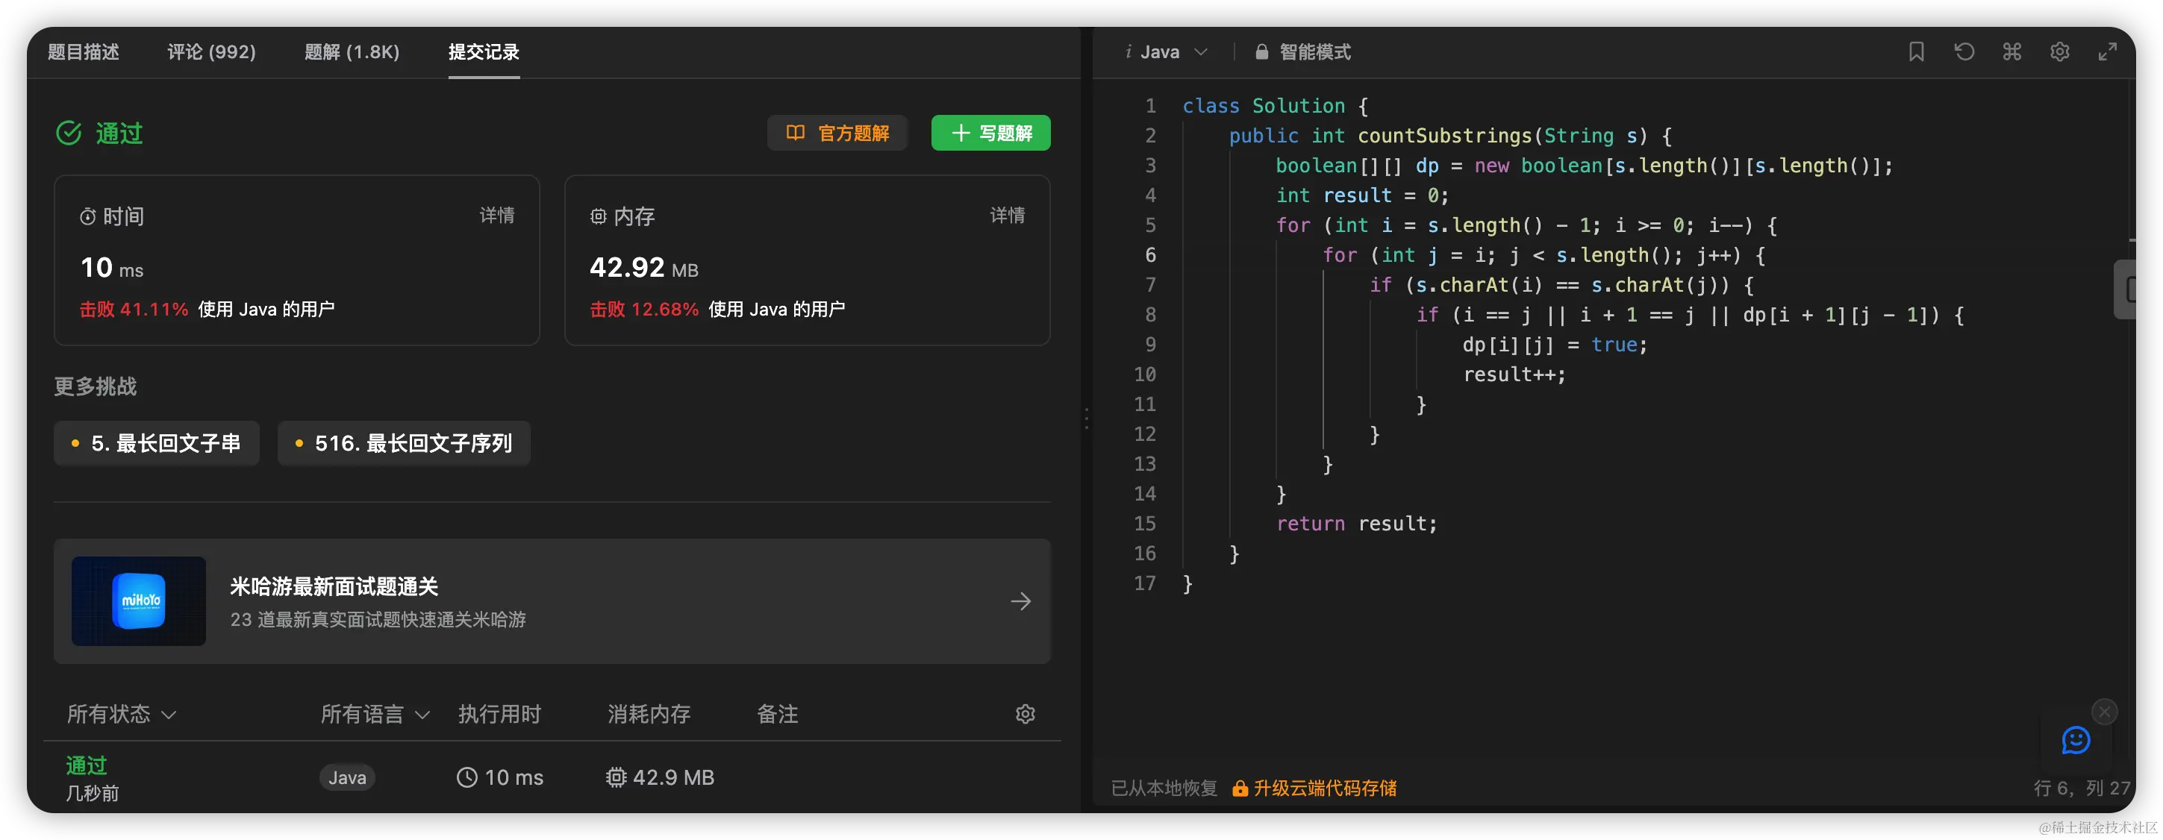Open the feedback smiley chat icon
The image size is (2163, 840).
(x=2076, y=740)
